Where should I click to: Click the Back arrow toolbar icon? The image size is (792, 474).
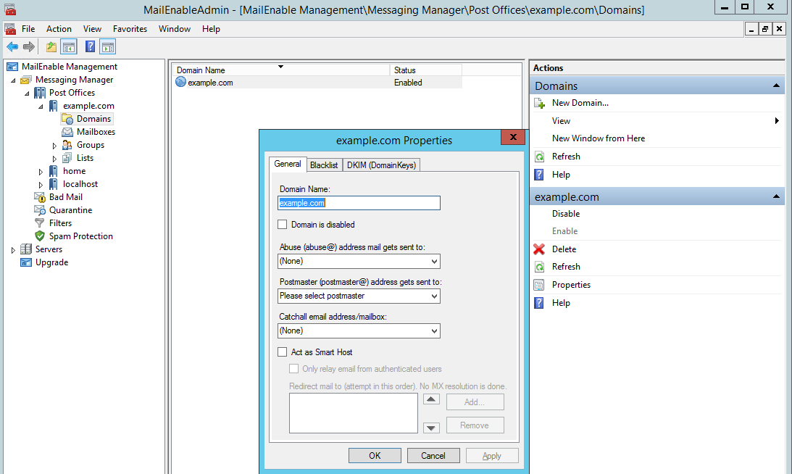(x=12, y=47)
